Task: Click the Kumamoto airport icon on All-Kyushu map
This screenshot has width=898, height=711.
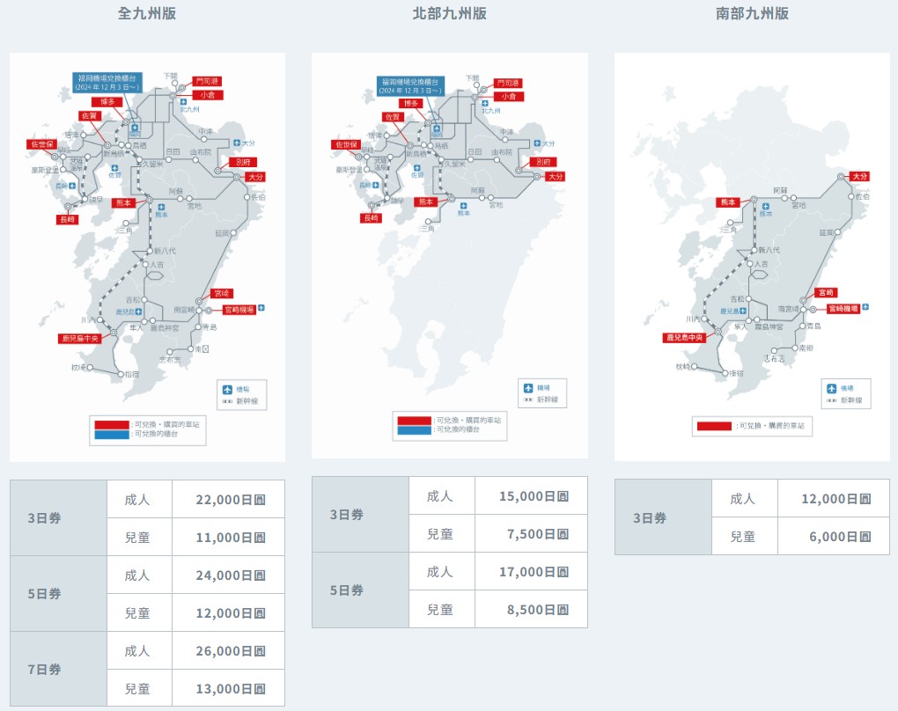Action: click(161, 208)
